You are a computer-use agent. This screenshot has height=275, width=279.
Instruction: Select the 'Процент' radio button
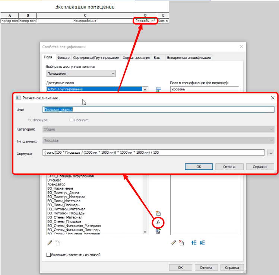click(x=72, y=120)
